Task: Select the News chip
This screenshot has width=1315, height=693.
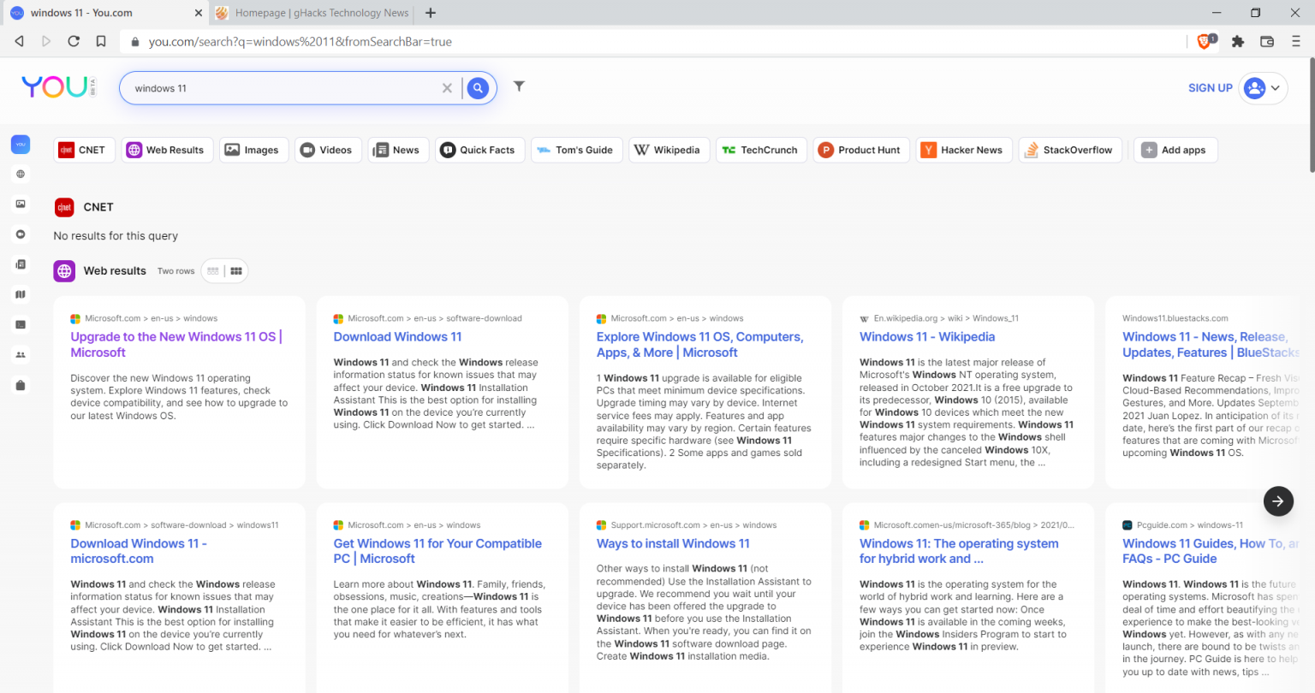Action: [398, 150]
